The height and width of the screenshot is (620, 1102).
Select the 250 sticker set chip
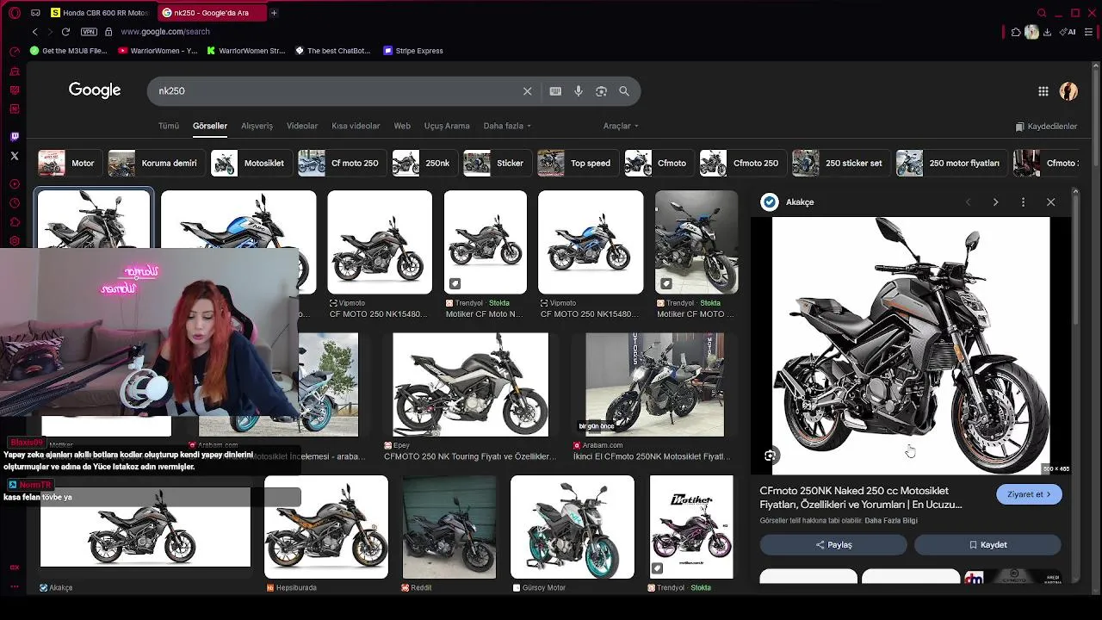(x=839, y=163)
